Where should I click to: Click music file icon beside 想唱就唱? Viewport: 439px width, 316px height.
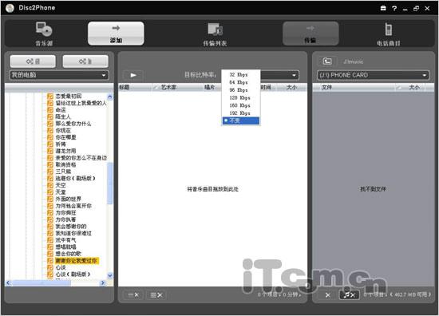coord(50,247)
